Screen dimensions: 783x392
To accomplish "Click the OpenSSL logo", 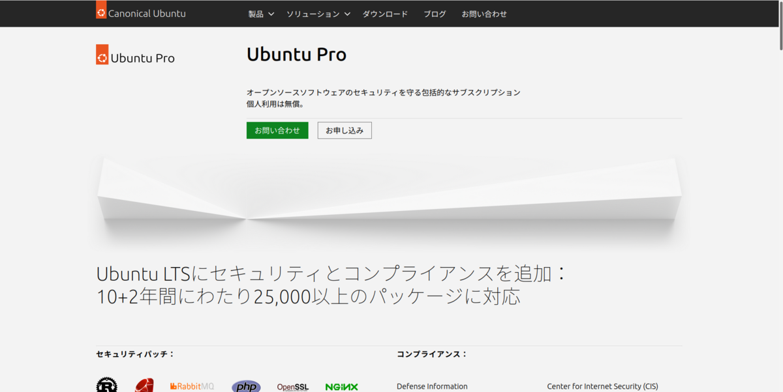I will (293, 387).
